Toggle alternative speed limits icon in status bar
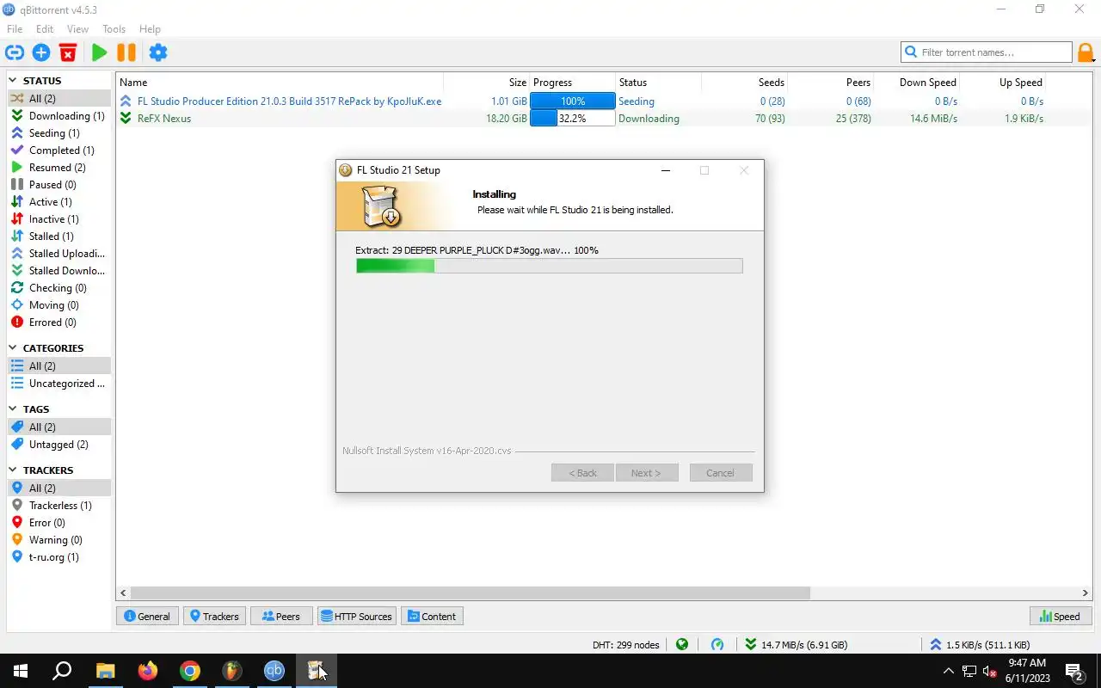Screen dimensions: 1101x688 (717, 645)
